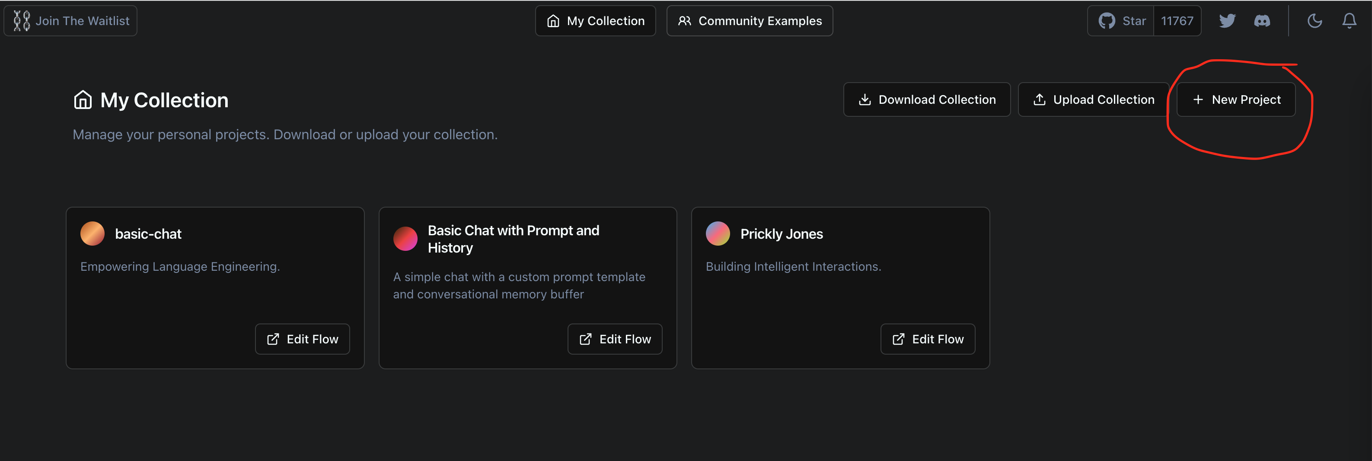
Task: Click Edit Flow on the Prickly Jones card
Action: [x=927, y=339]
